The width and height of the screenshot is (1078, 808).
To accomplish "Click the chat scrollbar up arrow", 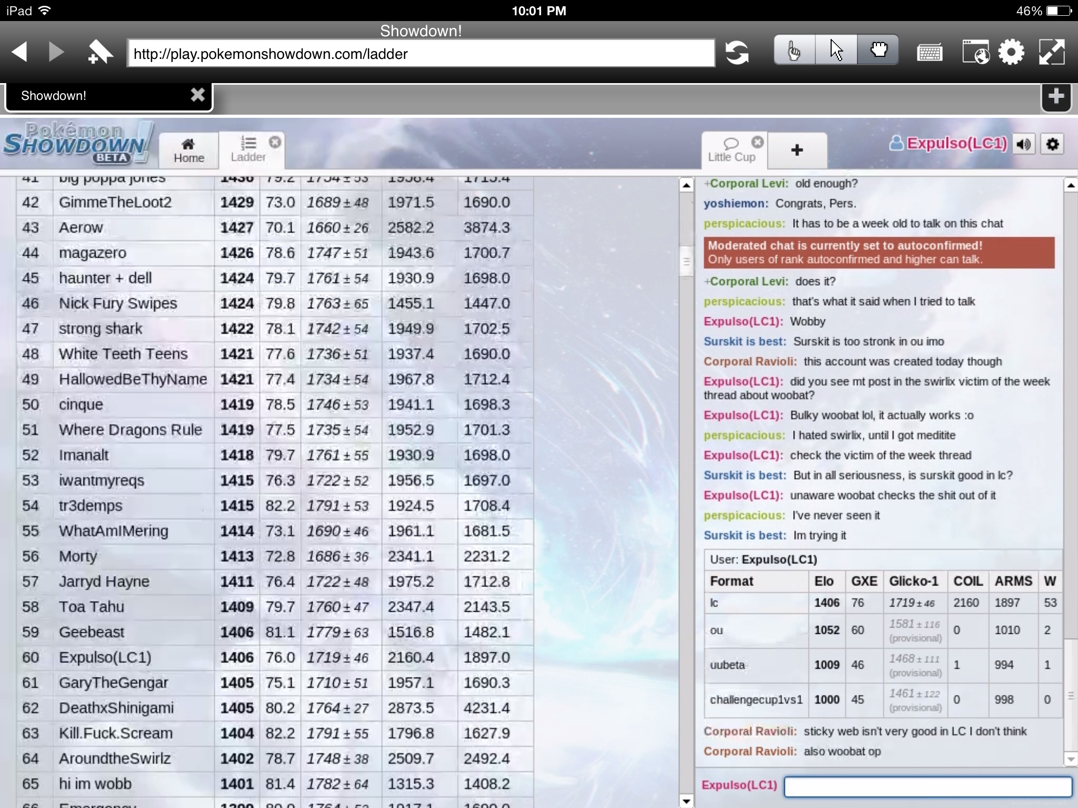I will (1071, 185).
